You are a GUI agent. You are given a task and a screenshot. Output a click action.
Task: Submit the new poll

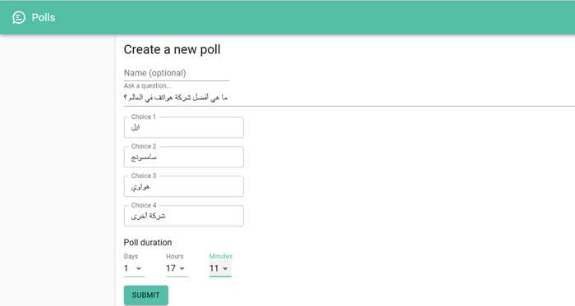tap(146, 295)
